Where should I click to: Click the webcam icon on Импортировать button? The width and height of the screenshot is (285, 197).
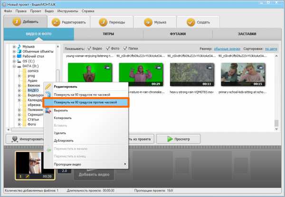coord(14,139)
